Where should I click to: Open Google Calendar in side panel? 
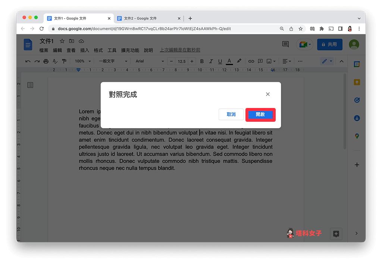(357, 64)
